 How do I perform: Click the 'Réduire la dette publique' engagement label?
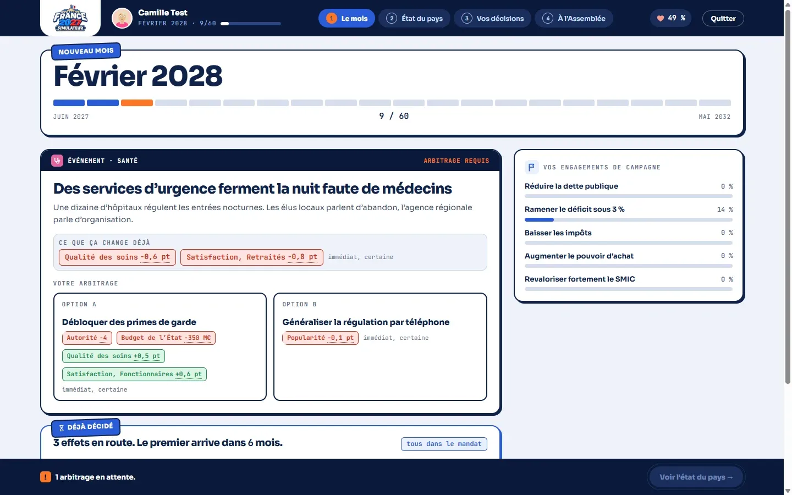pyautogui.click(x=571, y=186)
